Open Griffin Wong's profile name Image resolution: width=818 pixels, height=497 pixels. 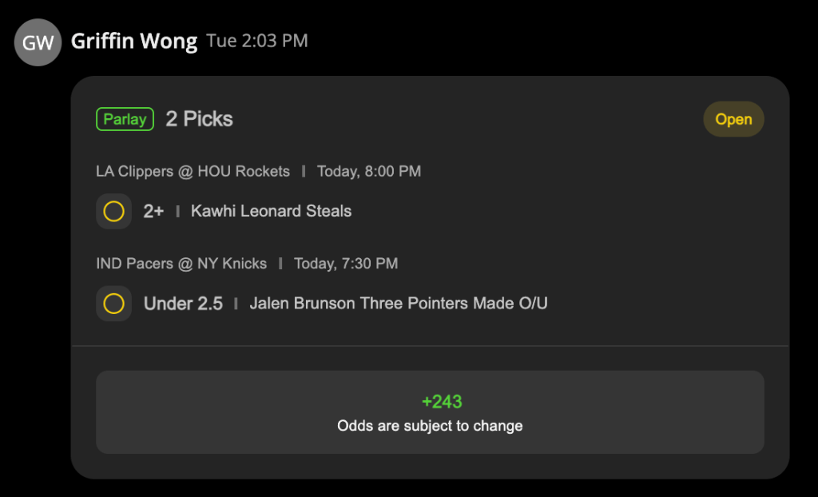click(134, 42)
